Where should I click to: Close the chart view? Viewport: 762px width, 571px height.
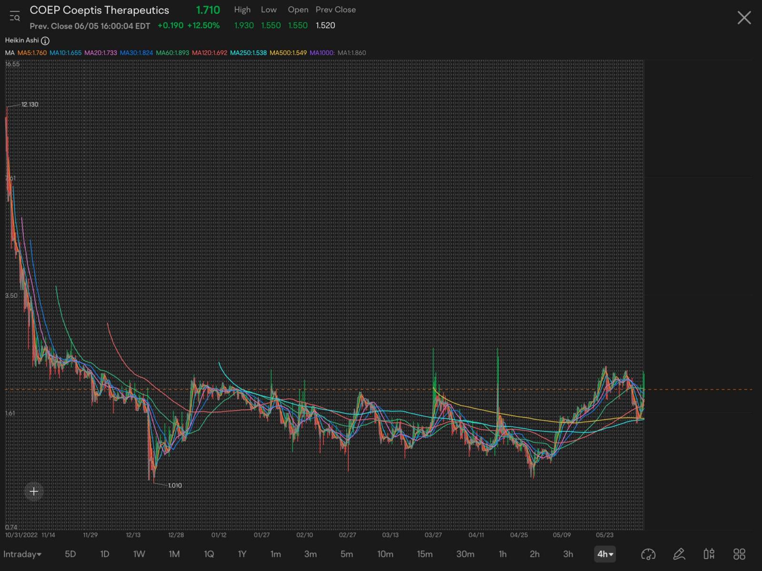click(744, 18)
